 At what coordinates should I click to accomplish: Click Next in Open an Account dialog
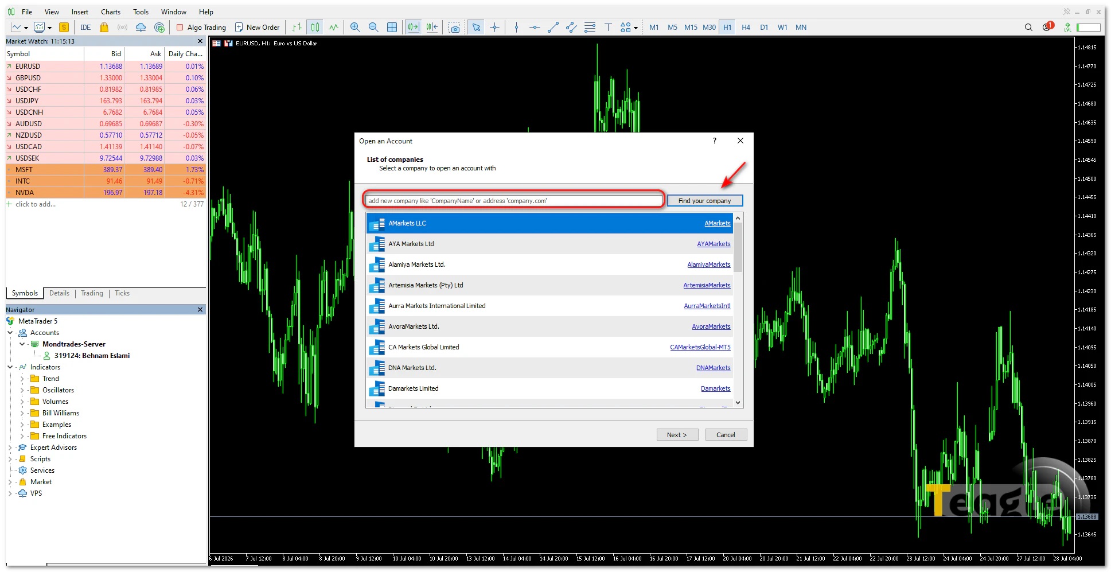click(677, 435)
